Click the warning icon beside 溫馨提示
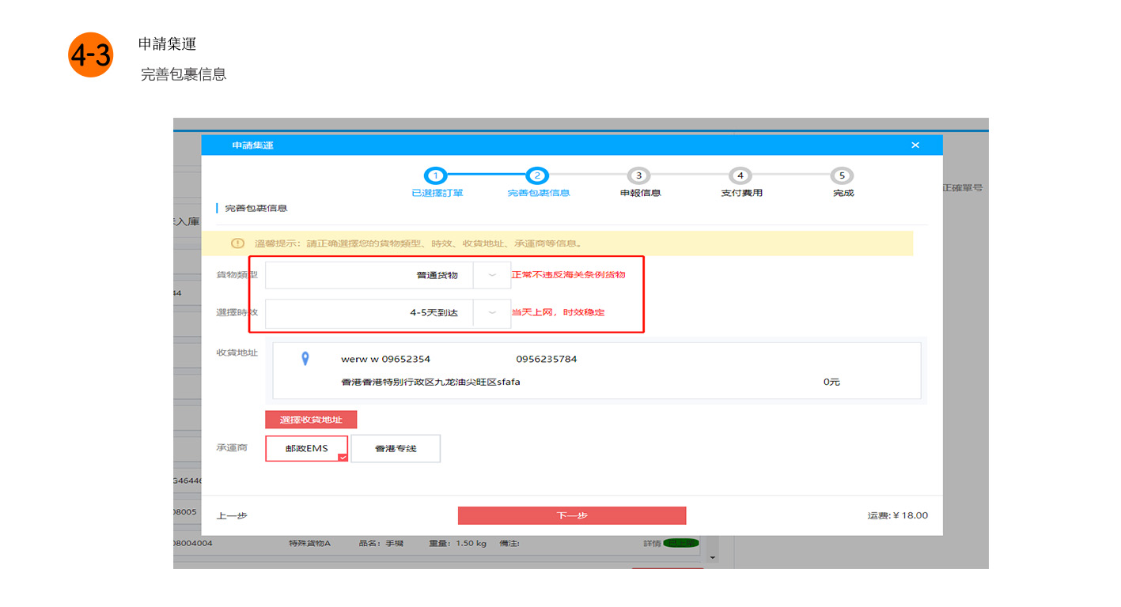 pos(237,243)
